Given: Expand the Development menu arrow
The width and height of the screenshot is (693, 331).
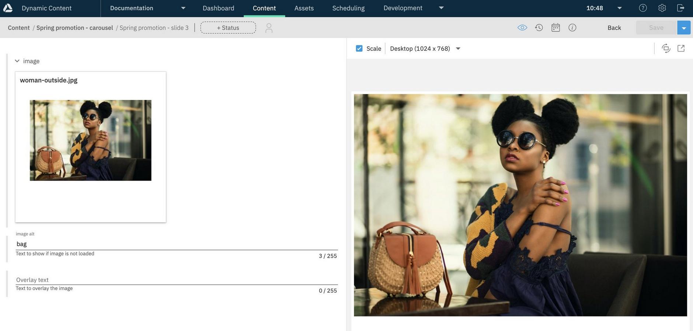Looking at the screenshot, I should tap(441, 8).
